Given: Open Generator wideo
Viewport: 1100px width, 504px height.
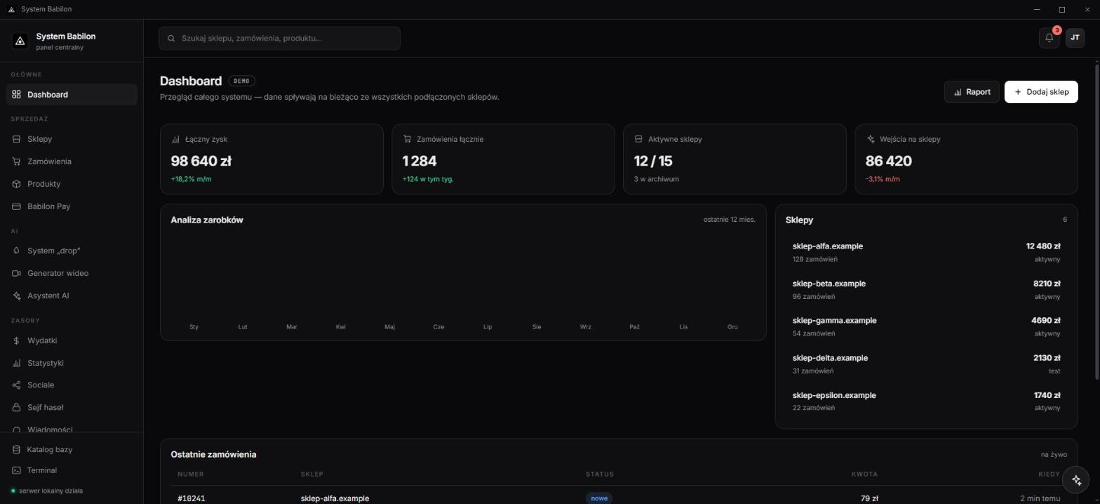Looking at the screenshot, I should [72, 273].
